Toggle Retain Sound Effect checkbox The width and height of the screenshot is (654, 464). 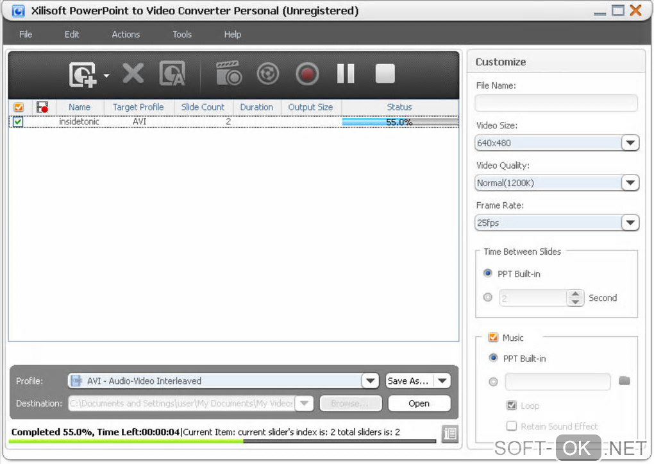(x=512, y=426)
